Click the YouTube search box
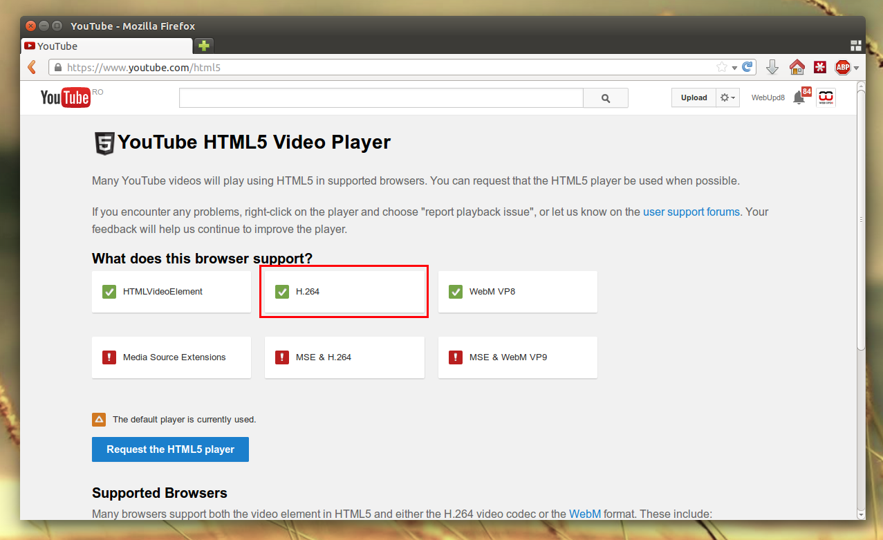 381,98
